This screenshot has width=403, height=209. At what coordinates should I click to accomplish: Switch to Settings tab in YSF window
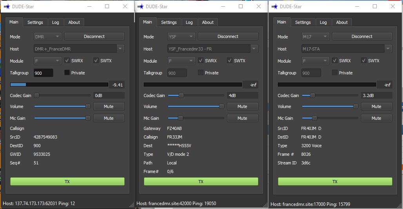(169, 22)
